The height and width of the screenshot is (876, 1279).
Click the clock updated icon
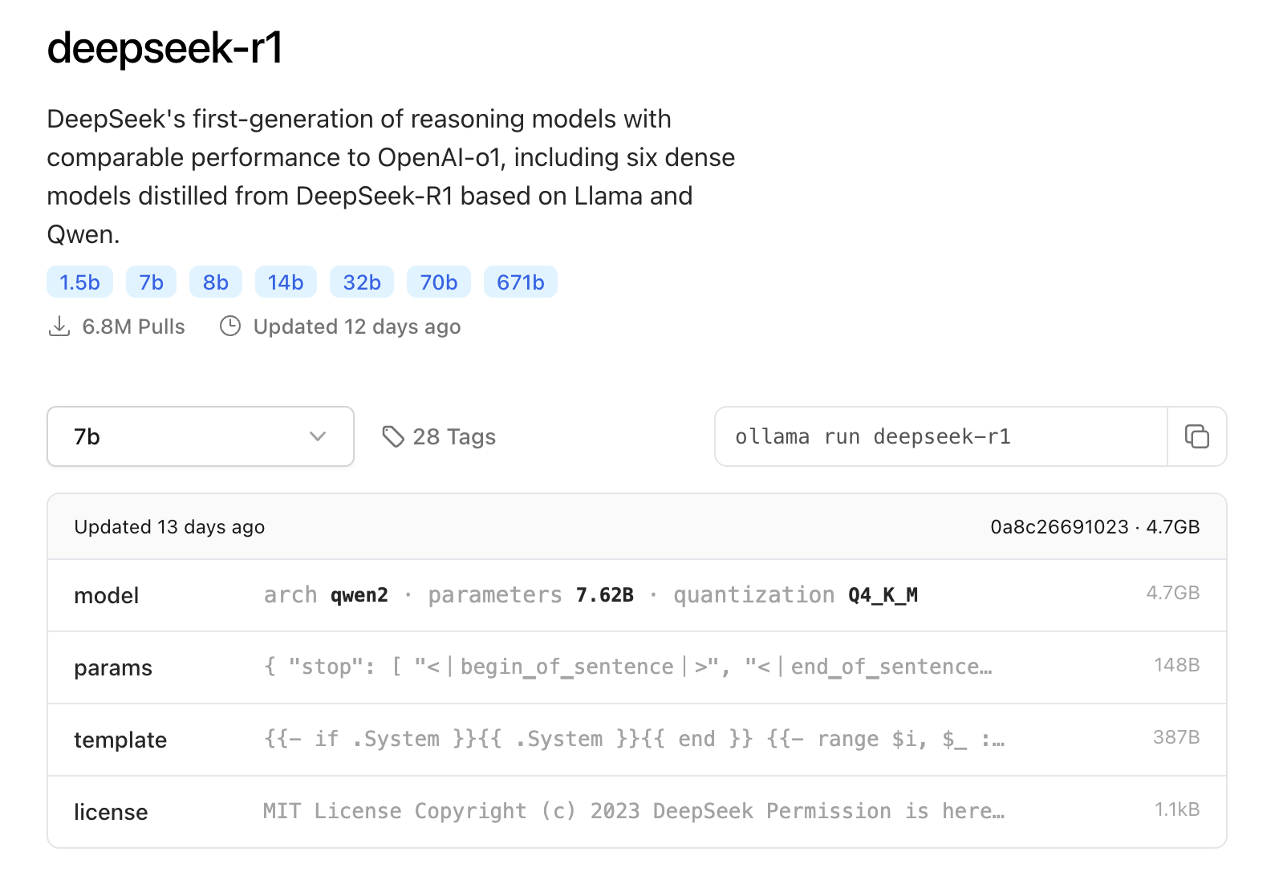click(230, 326)
